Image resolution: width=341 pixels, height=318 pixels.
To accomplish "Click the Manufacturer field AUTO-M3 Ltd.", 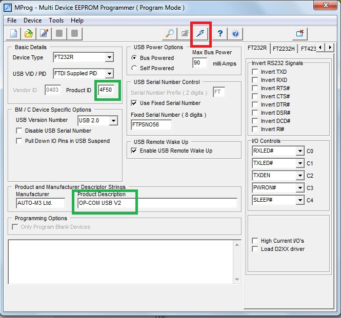I will pyautogui.click(x=41, y=203).
